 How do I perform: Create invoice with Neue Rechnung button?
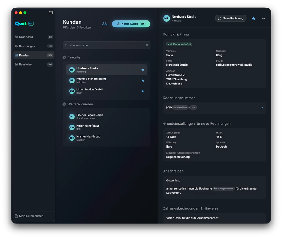(231, 18)
